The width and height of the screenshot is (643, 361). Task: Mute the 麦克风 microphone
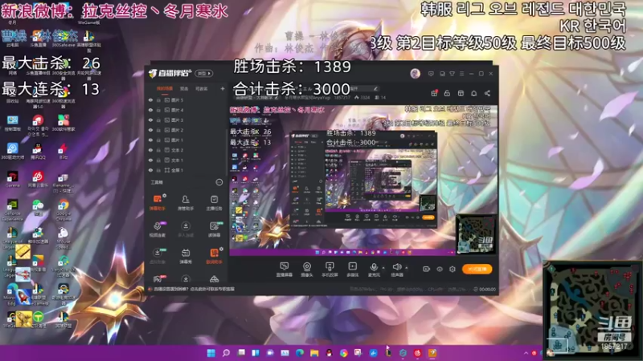[374, 270]
